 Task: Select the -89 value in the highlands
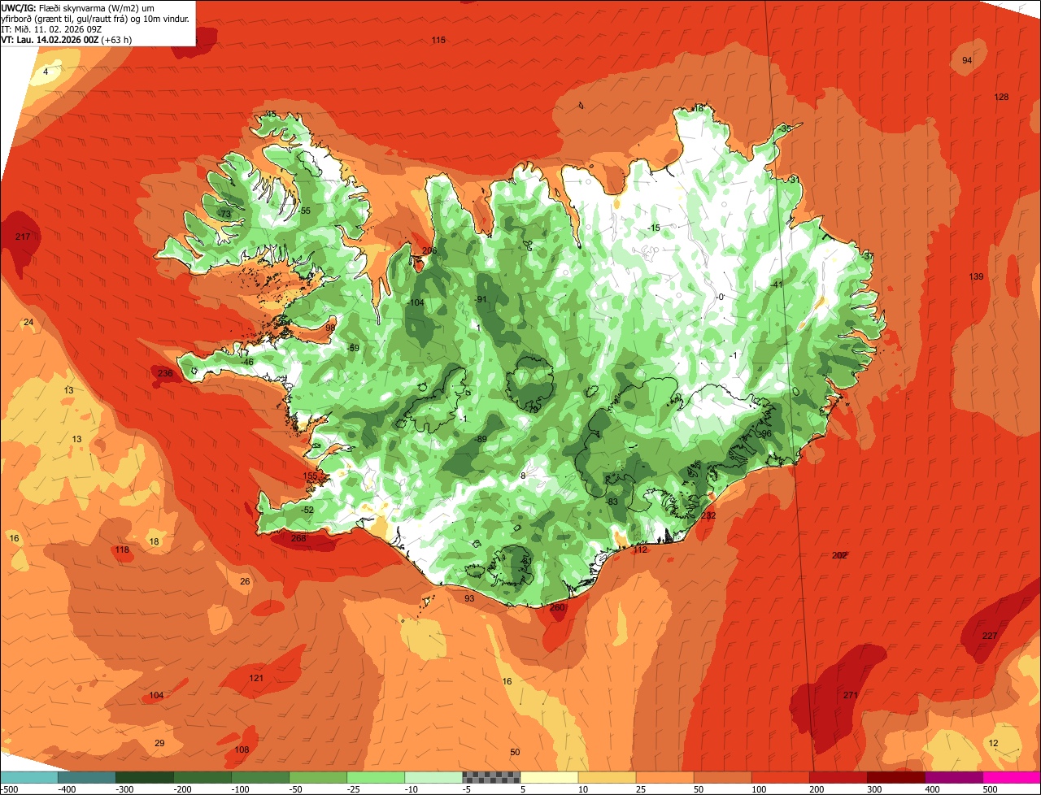tap(481, 440)
